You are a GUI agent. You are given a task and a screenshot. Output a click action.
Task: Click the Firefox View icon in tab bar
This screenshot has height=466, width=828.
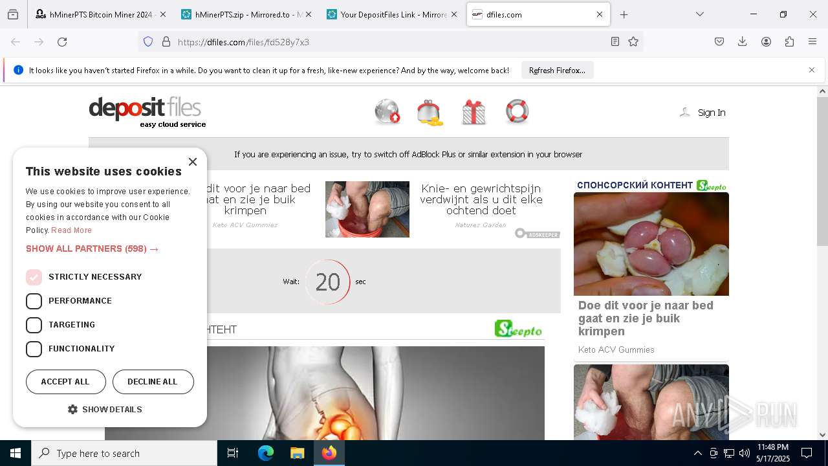13,14
